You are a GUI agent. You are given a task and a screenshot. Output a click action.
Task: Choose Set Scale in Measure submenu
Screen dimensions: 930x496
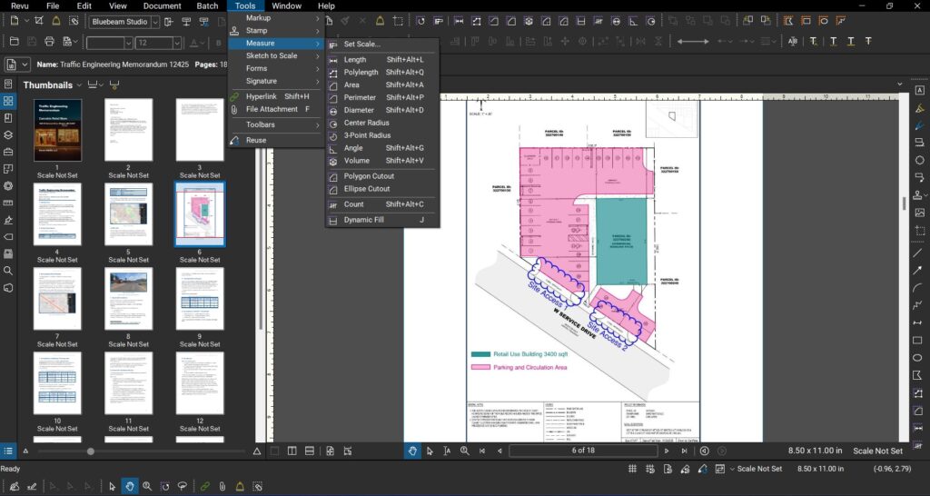pyautogui.click(x=382, y=45)
